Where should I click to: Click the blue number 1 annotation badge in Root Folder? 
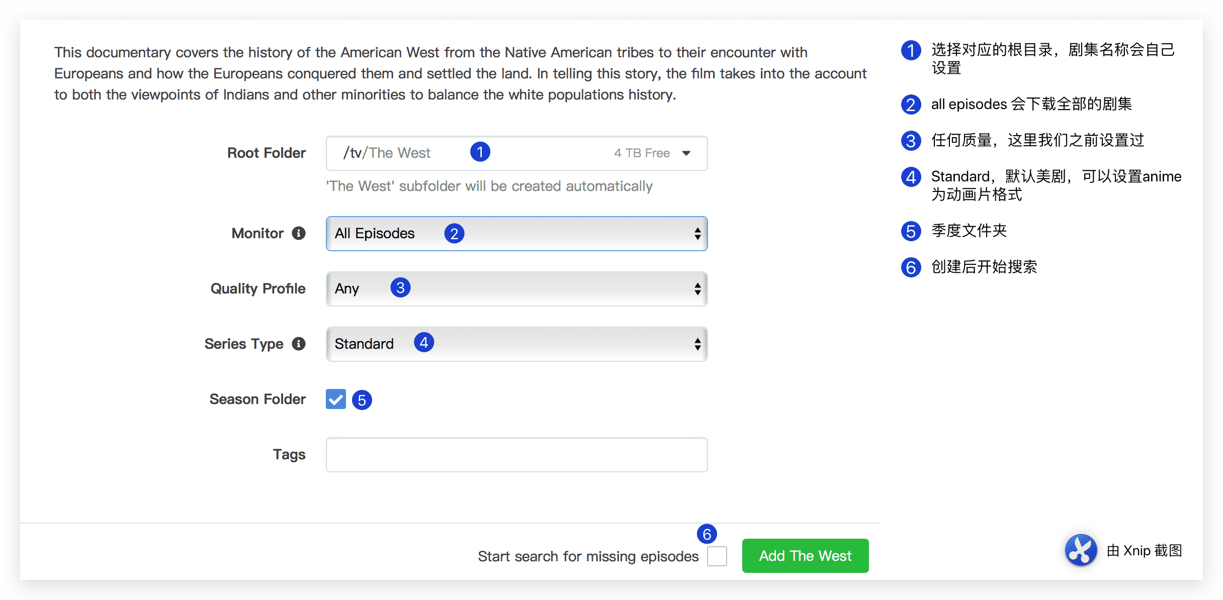tap(480, 152)
